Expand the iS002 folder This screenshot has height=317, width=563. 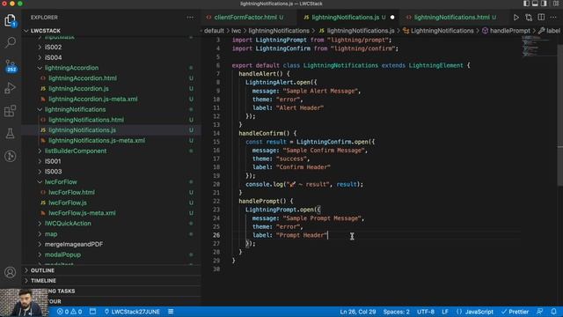pyautogui.click(x=53, y=47)
